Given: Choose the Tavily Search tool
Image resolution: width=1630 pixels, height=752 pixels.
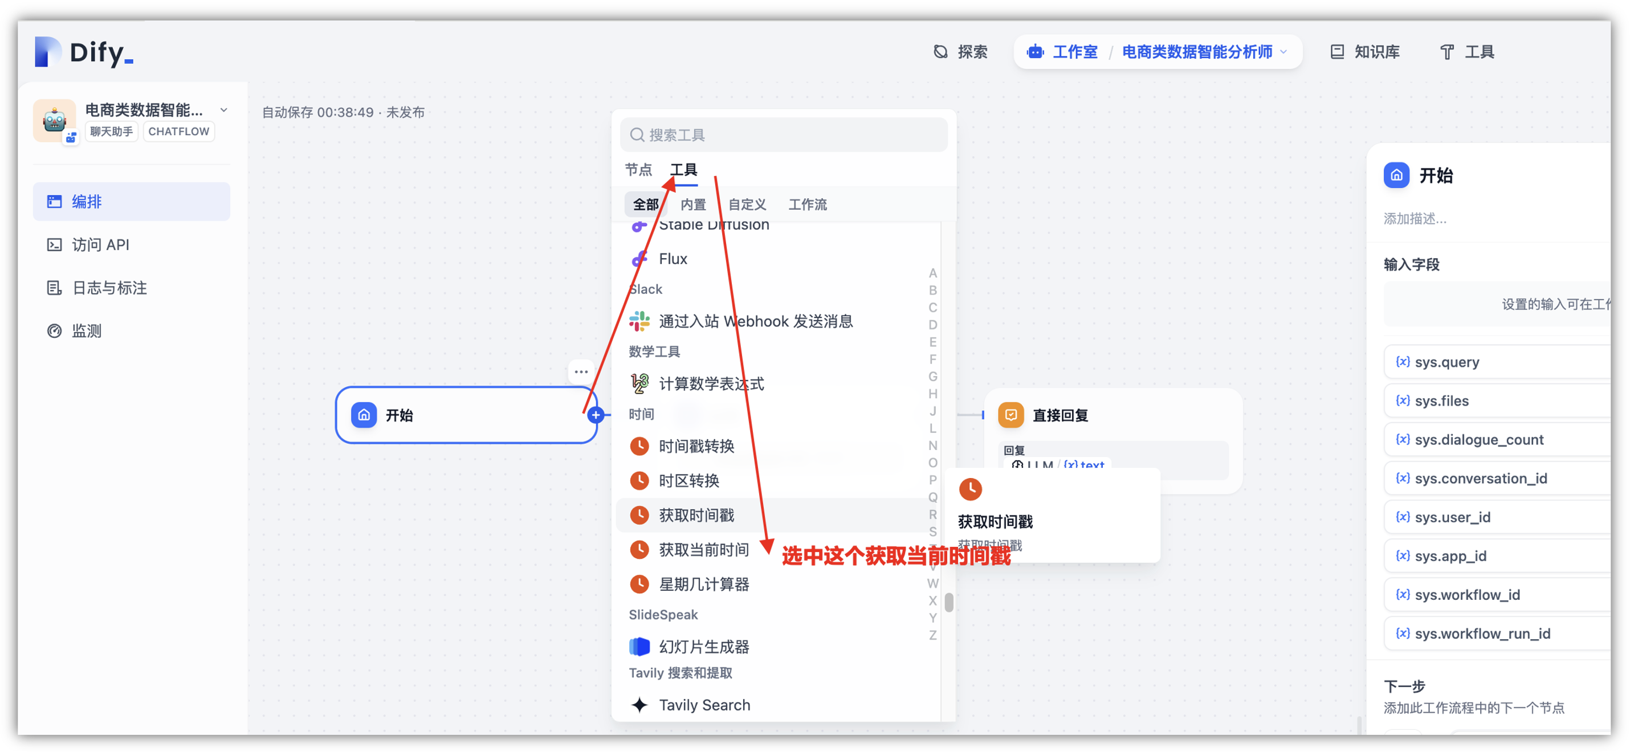Looking at the screenshot, I should point(704,705).
